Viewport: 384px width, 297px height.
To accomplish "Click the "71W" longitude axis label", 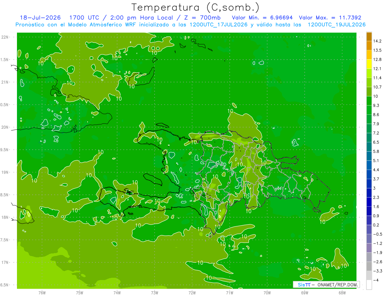I will tap(229, 293).
